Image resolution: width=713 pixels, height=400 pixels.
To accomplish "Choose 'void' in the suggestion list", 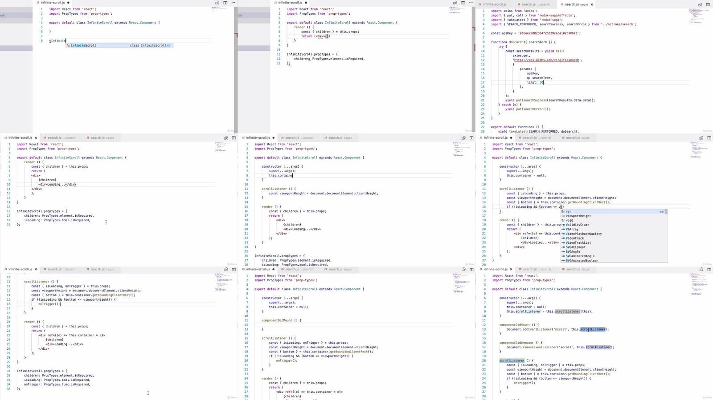I will pyautogui.click(x=614, y=220).
